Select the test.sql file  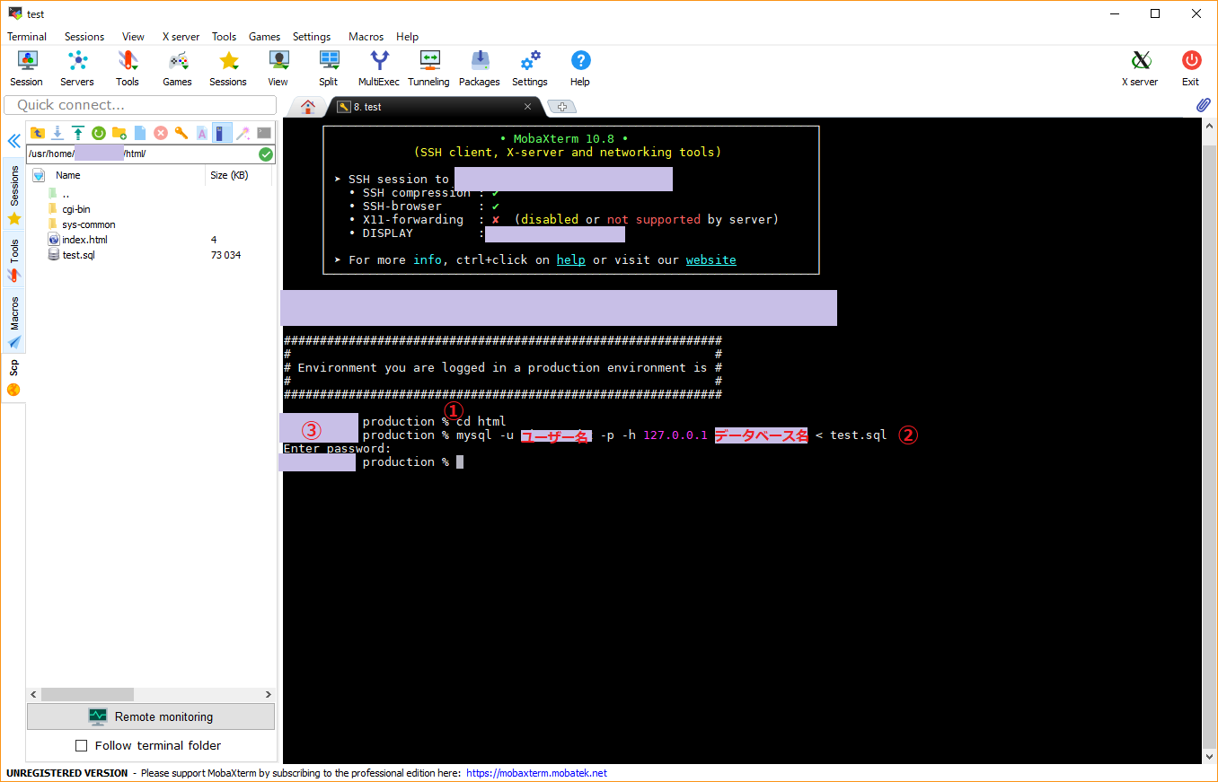[x=78, y=255]
